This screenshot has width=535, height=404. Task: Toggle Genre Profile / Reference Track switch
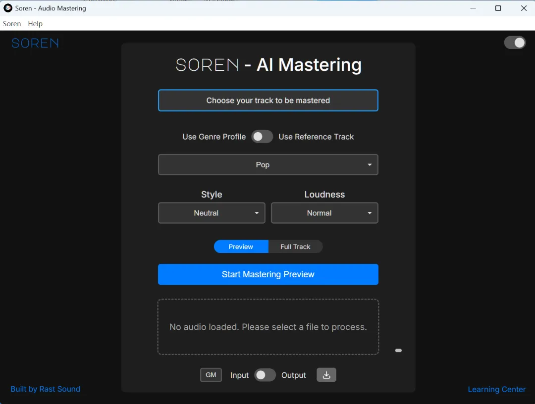click(x=262, y=136)
